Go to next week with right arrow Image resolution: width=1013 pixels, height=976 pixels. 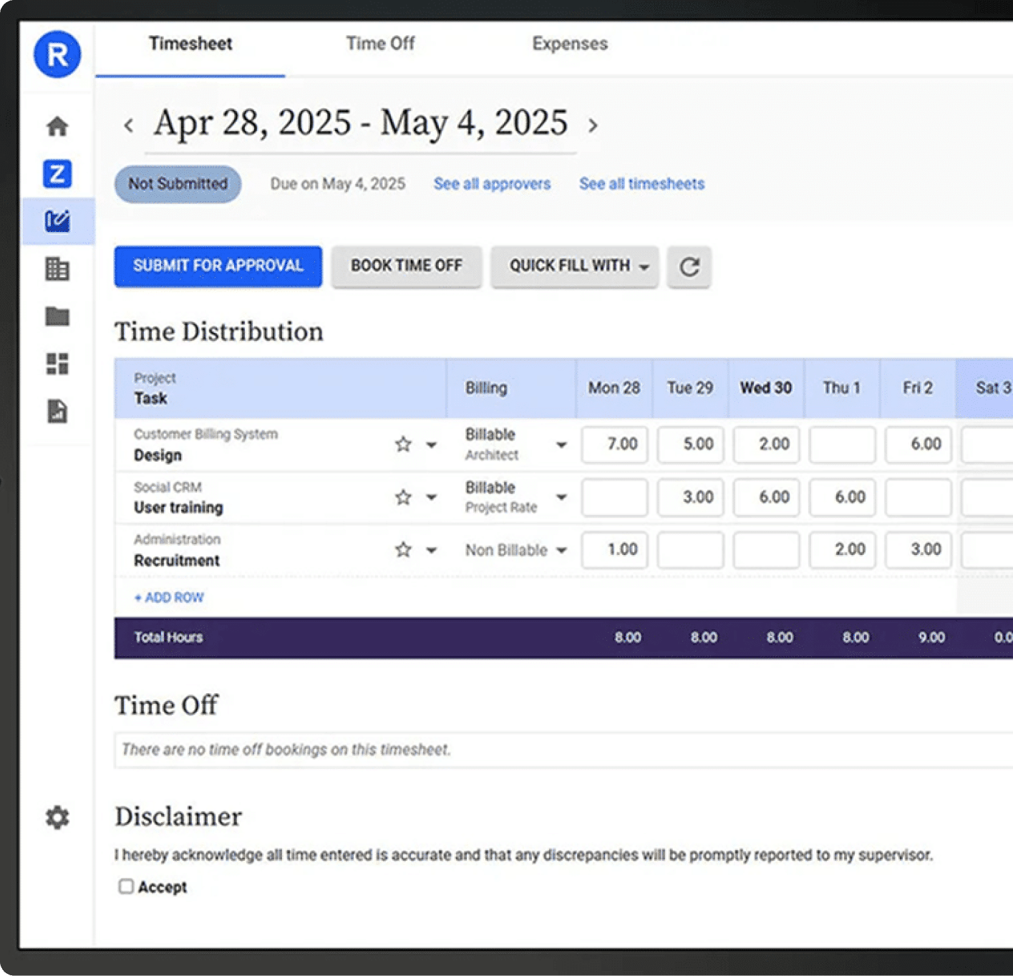click(593, 125)
